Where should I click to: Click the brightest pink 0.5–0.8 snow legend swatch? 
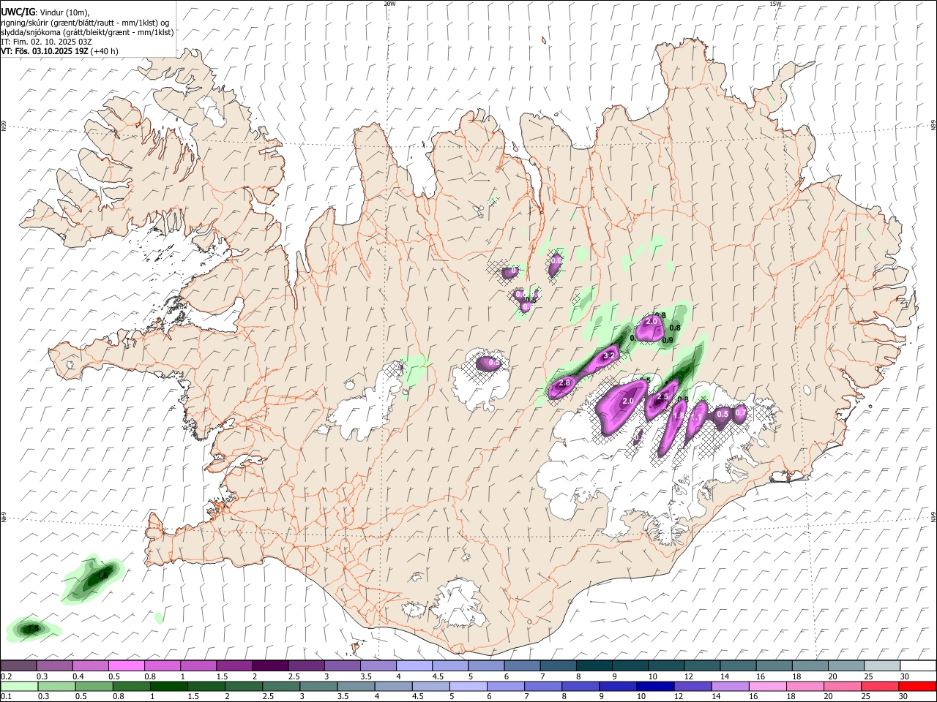[127, 666]
